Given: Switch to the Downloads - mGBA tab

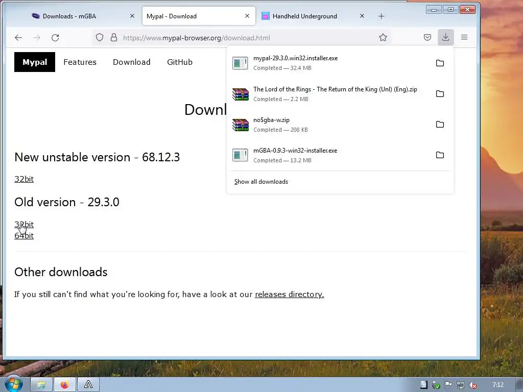Looking at the screenshot, I should coord(82,16).
